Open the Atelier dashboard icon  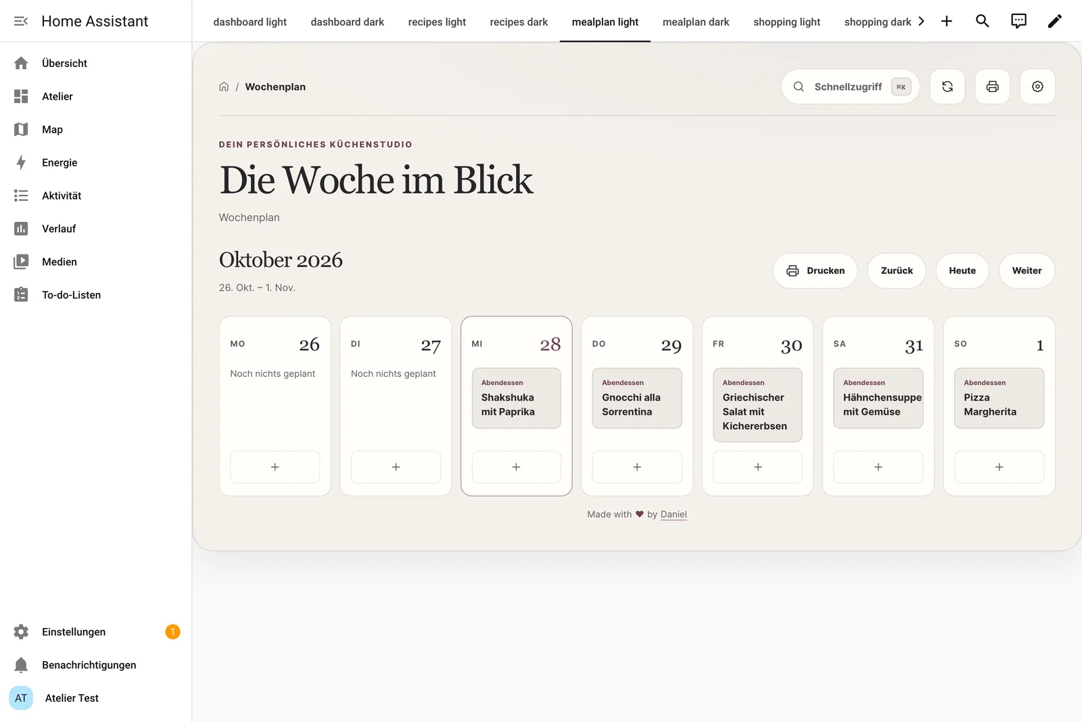click(x=21, y=96)
